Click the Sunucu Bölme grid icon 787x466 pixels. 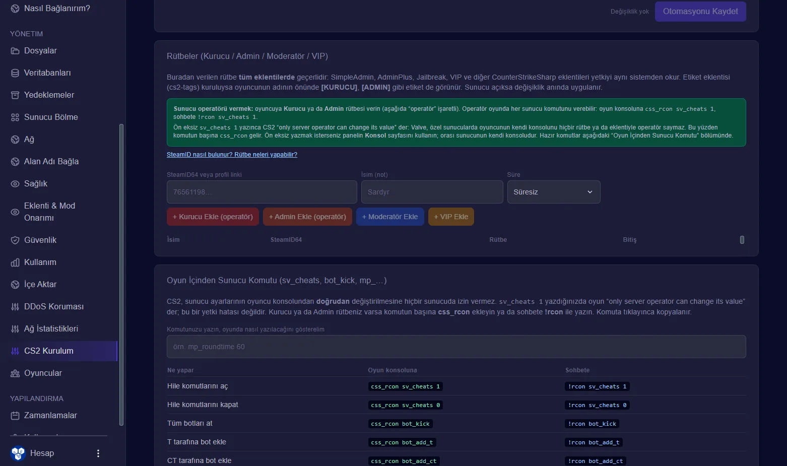(x=15, y=117)
